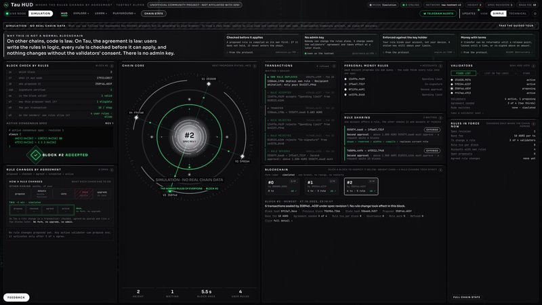Select the first listed validator's radio dot

[x=452, y=80]
